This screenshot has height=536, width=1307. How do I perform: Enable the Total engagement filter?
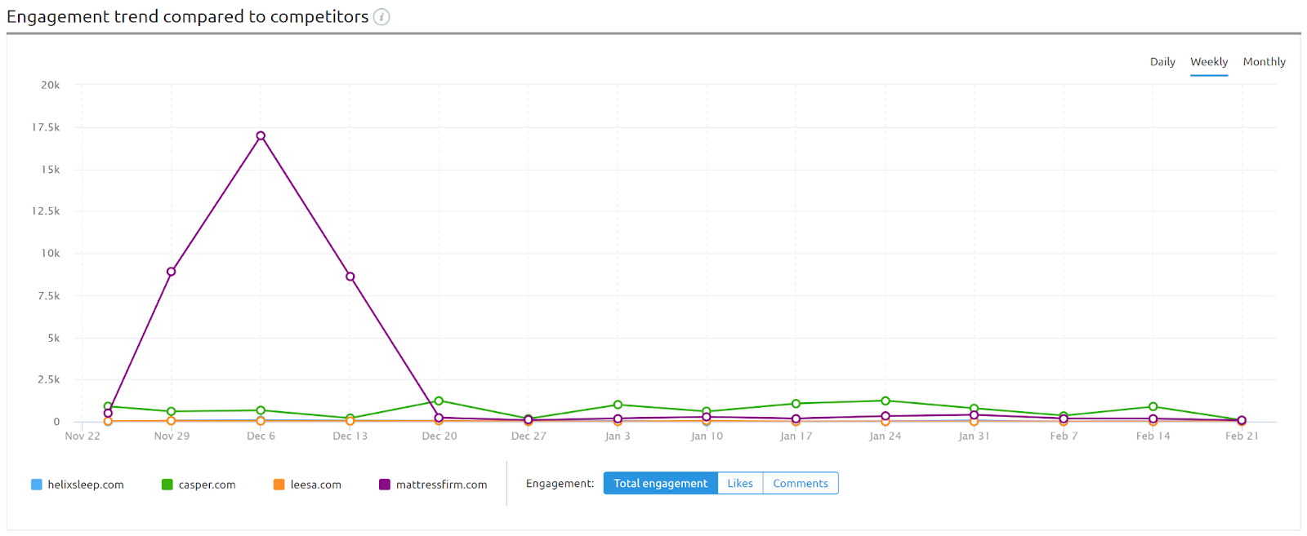[659, 483]
